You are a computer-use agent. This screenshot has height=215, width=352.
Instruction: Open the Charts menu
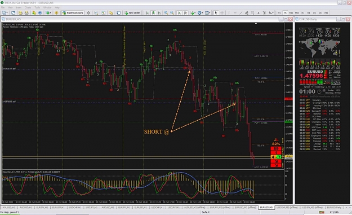click(28, 7)
